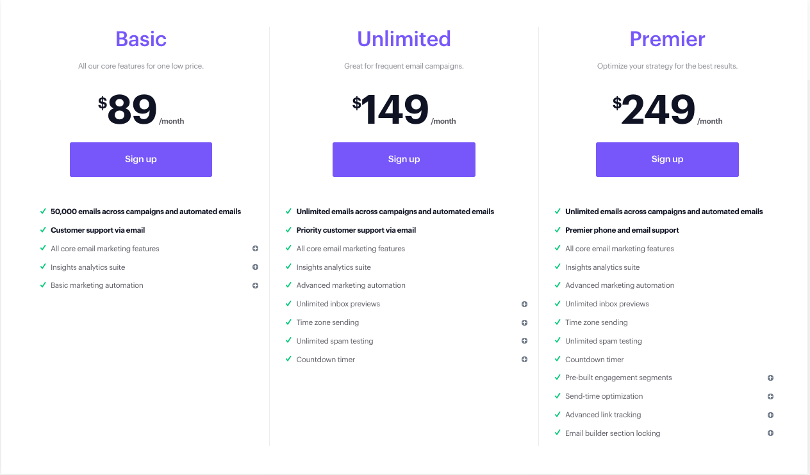
Task: Click the Unlimited plan title
Action: click(x=404, y=39)
